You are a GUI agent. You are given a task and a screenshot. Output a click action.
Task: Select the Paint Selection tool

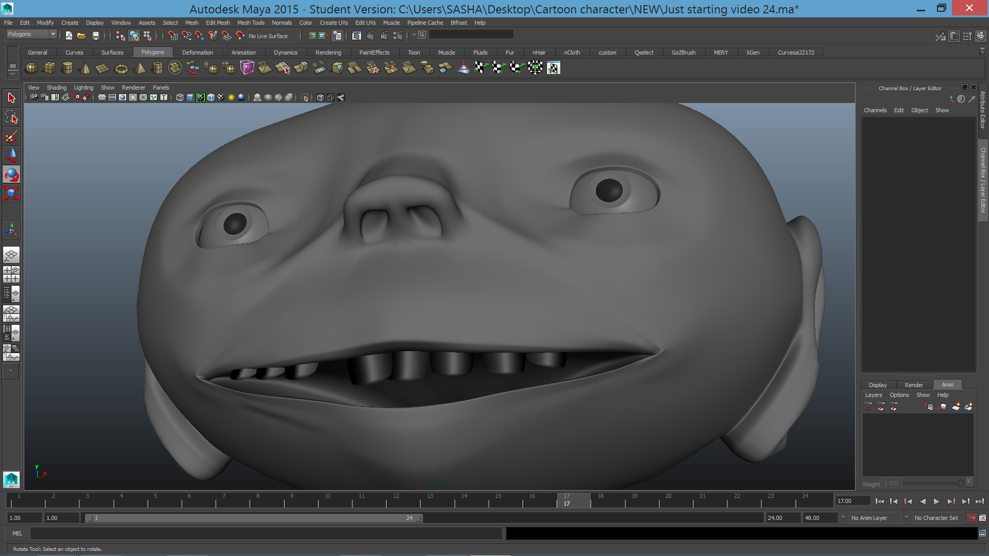click(11, 136)
